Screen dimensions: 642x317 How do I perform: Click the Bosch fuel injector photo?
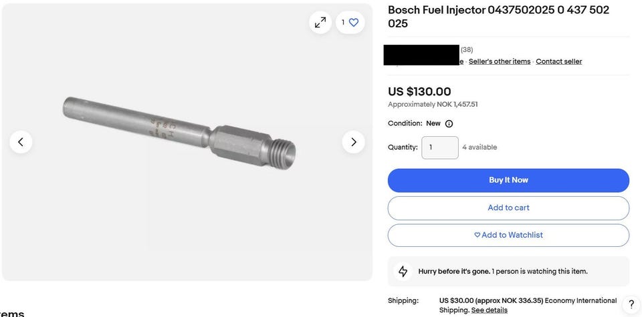(181, 131)
